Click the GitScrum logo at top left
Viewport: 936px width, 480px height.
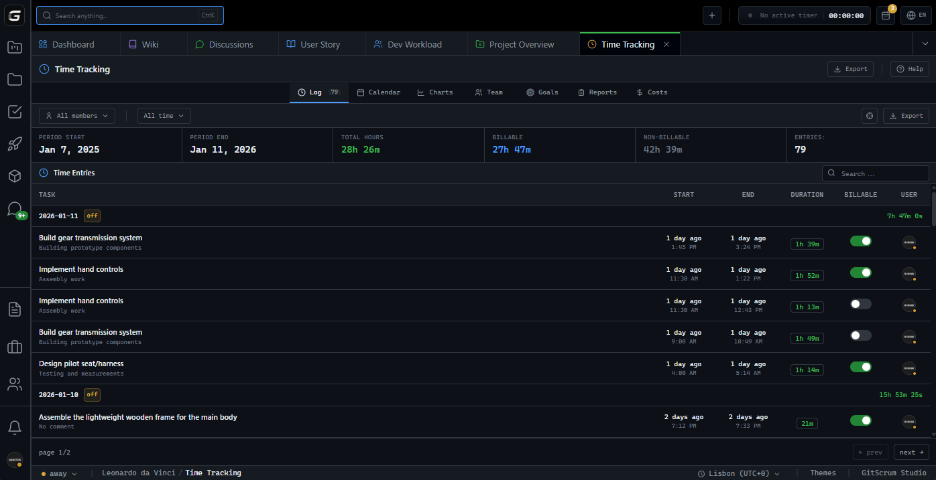coord(14,15)
